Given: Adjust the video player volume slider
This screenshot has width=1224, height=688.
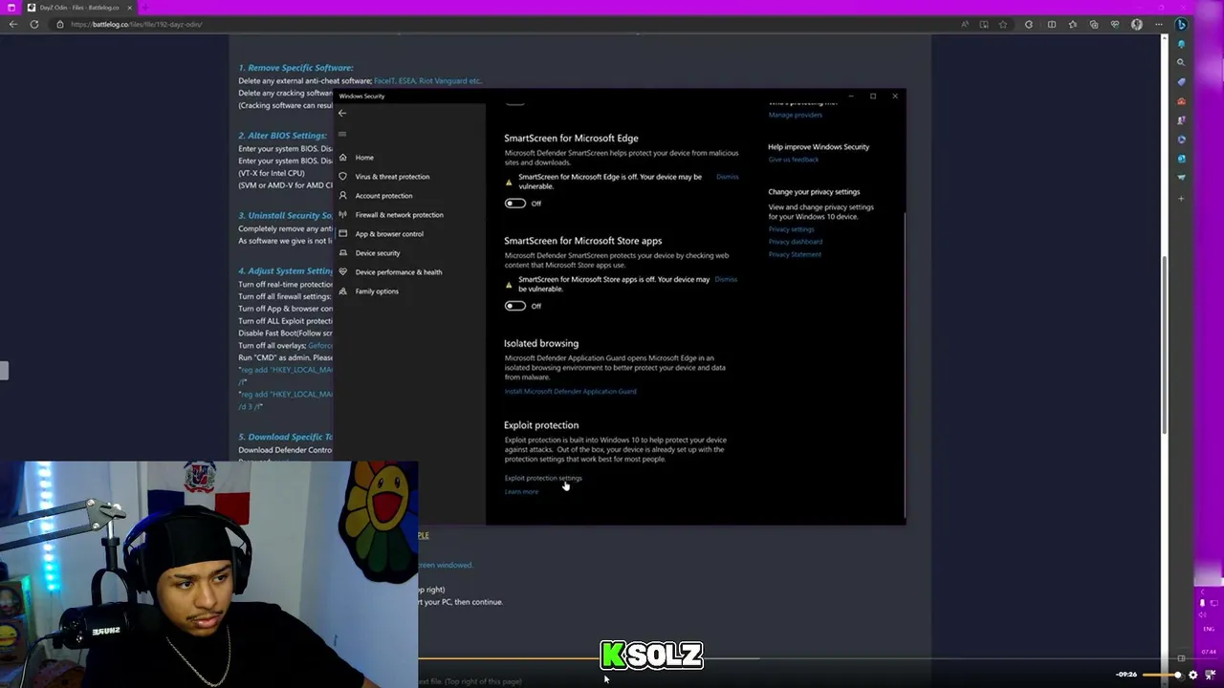Looking at the screenshot, I should pyautogui.click(x=1163, y=675).
